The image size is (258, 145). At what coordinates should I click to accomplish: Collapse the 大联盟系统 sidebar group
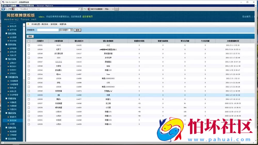click(x=6, y=77)
